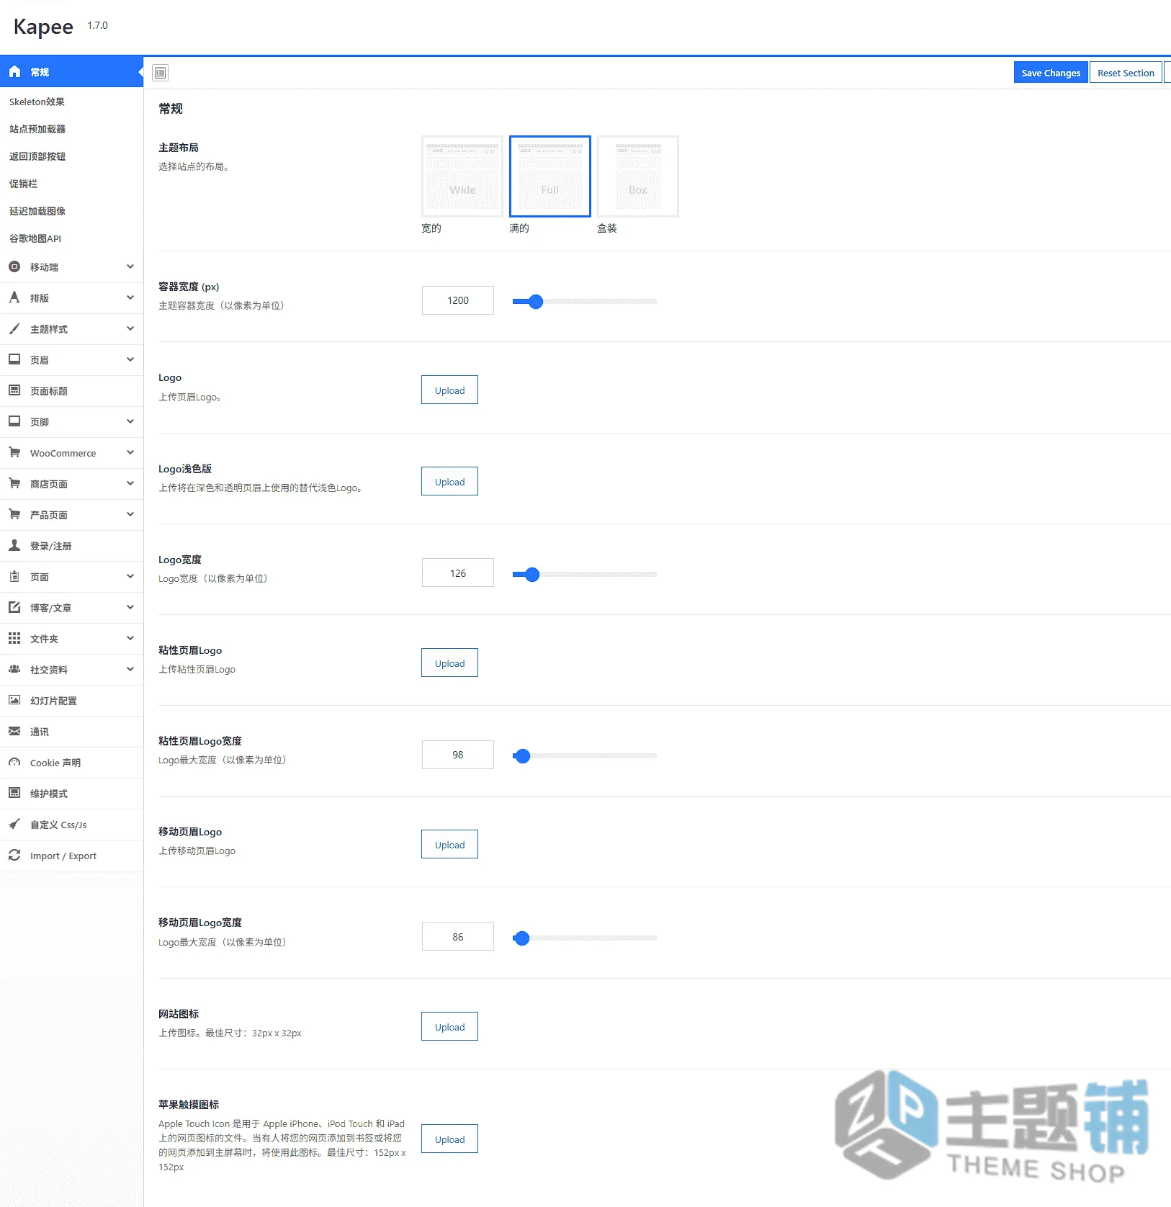1171x1207 pixels.
Task: Click the Logo宽度 slider handle
Action: point(532,574)
